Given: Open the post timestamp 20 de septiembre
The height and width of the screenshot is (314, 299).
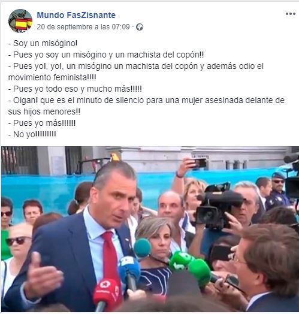Looking at the screenshot, I should coord(83,27).
